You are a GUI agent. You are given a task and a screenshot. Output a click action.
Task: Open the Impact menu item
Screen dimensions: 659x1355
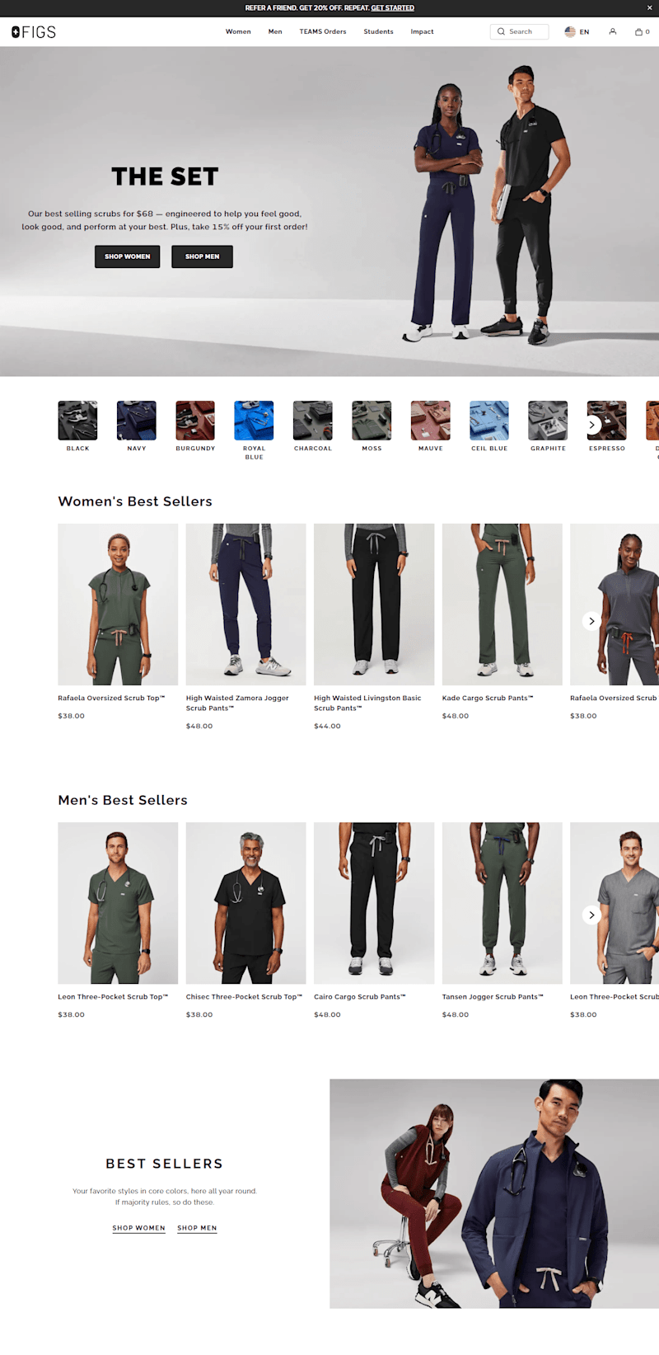(422, 31)
